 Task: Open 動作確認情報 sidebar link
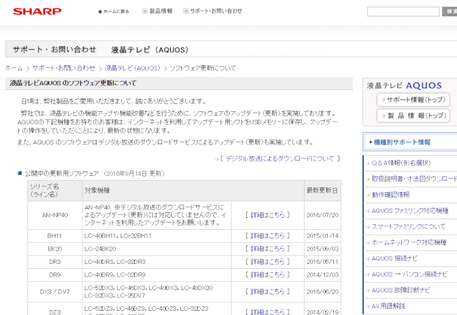(391, 195)
